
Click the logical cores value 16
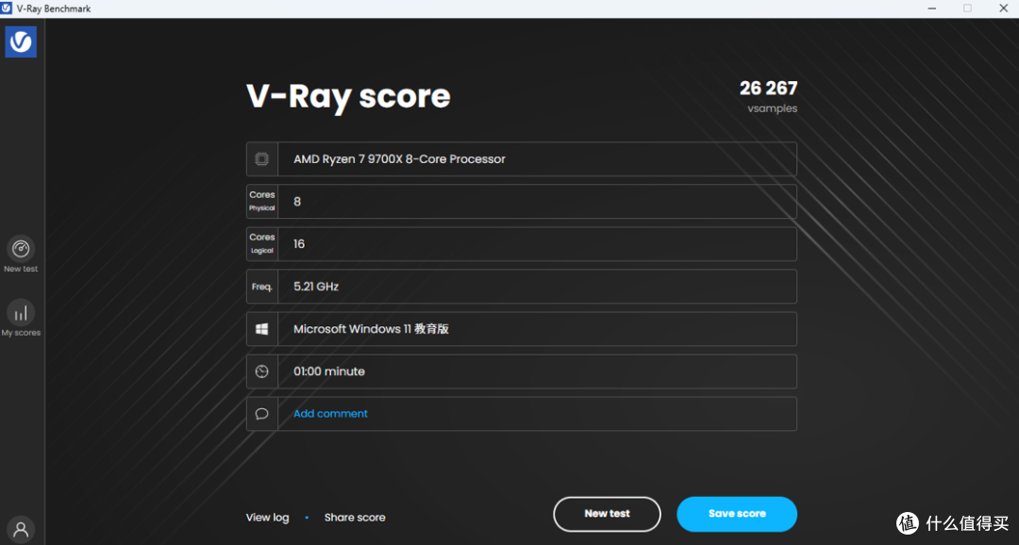[x=299, y=244]
